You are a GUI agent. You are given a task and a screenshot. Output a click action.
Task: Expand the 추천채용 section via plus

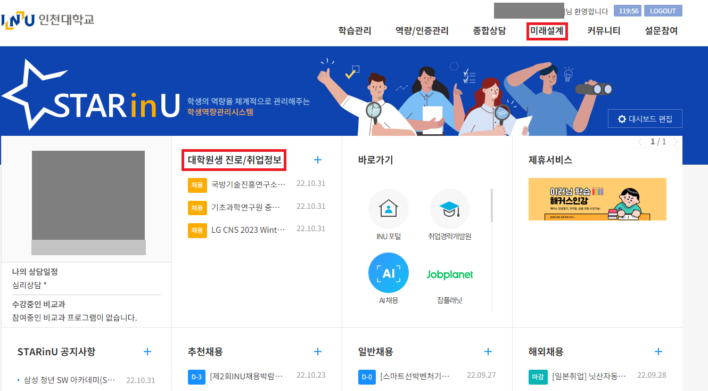(x=317, y=352)
